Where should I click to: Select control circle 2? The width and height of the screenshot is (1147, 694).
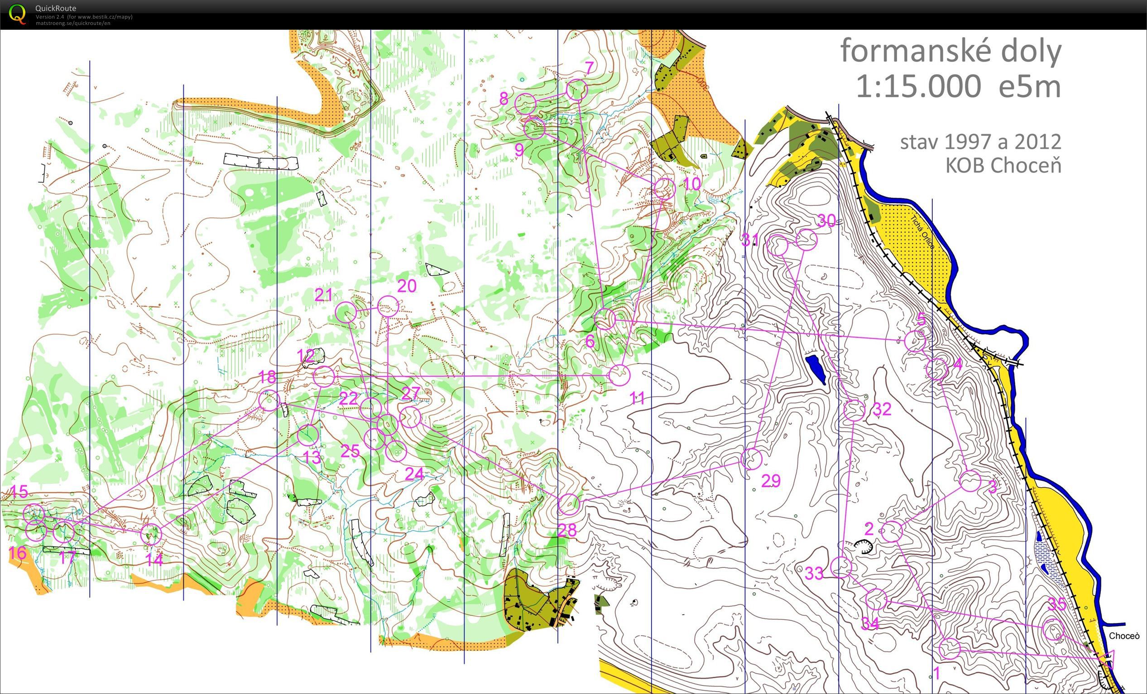pyautogui.click(x=892, y=531)
